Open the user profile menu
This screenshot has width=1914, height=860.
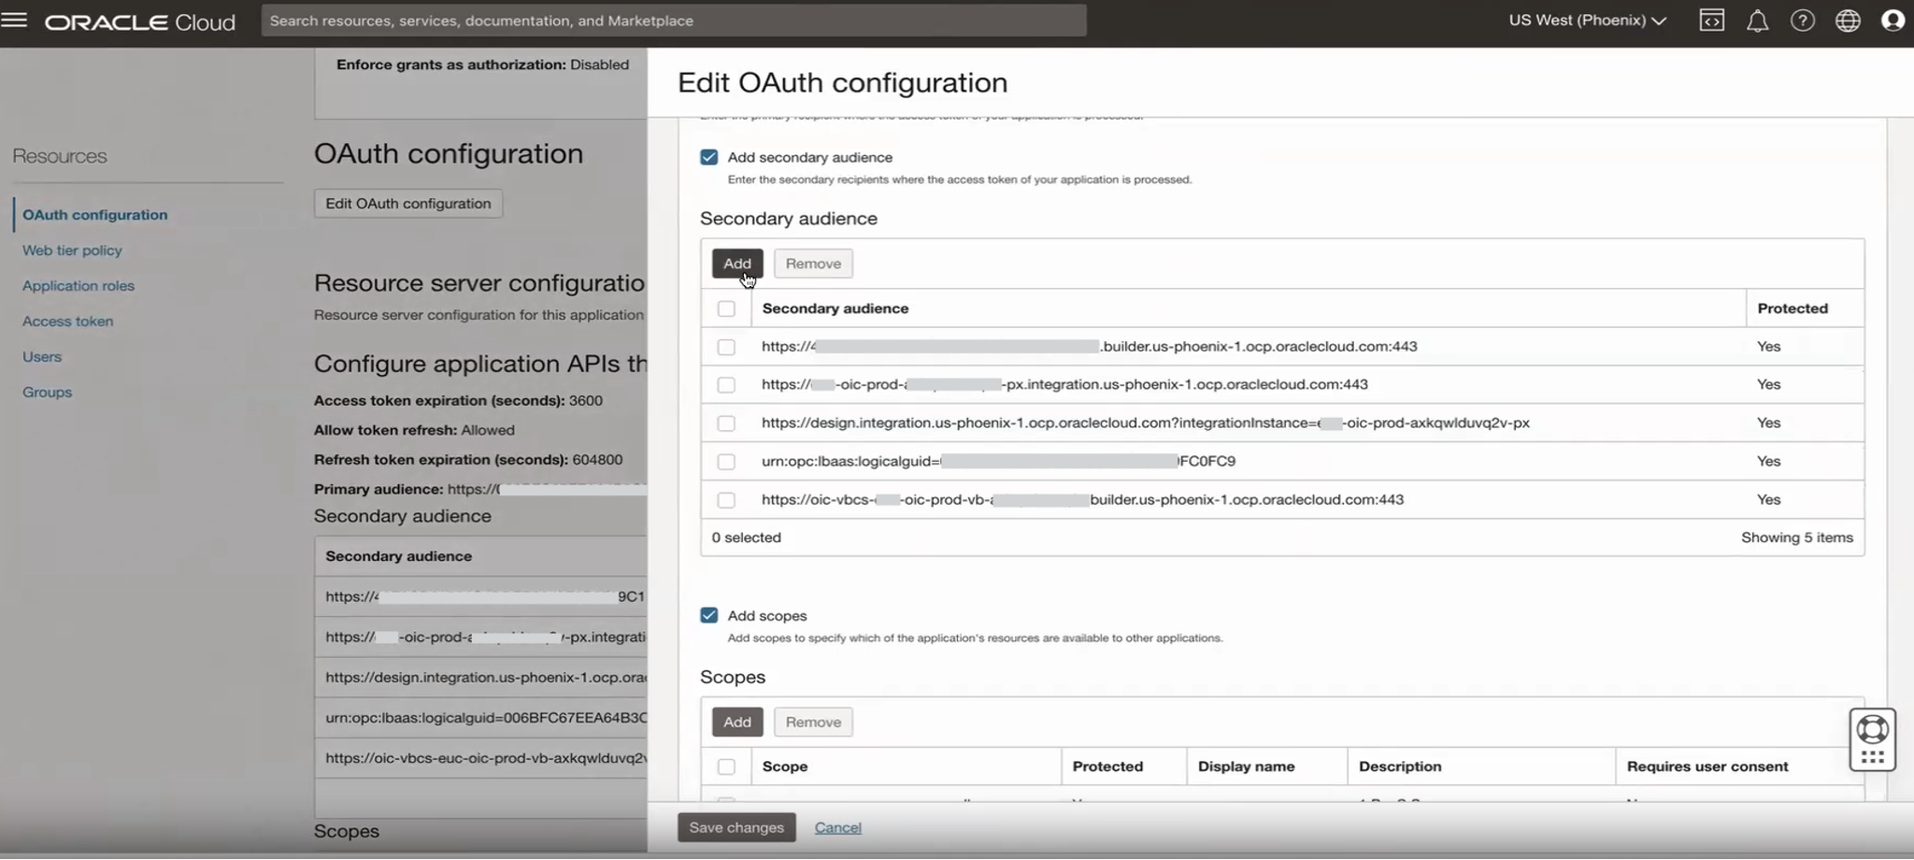pos(1893,21)
